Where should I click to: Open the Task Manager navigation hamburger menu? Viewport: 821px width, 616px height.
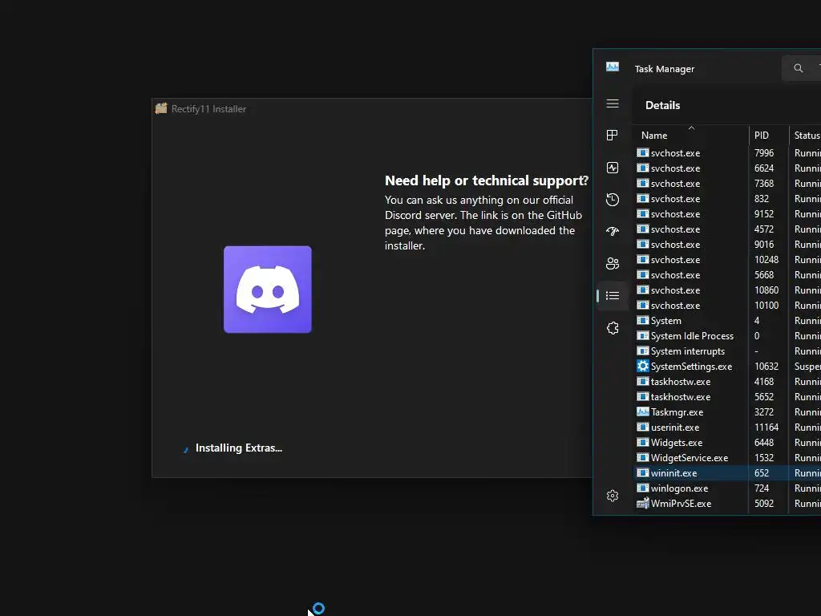click(612, 103)
